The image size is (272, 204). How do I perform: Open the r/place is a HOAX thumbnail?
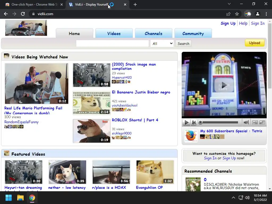pyautogui.click(x=111, y=172)
